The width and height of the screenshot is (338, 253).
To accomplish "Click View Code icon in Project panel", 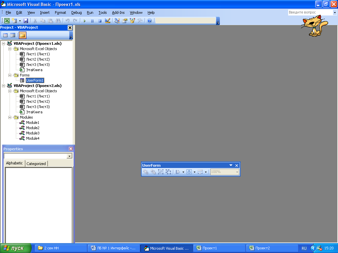I will tap(5, 35).
